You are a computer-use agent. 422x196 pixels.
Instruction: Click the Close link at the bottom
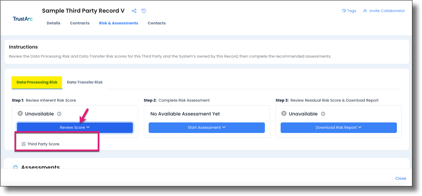coord(401,178)
